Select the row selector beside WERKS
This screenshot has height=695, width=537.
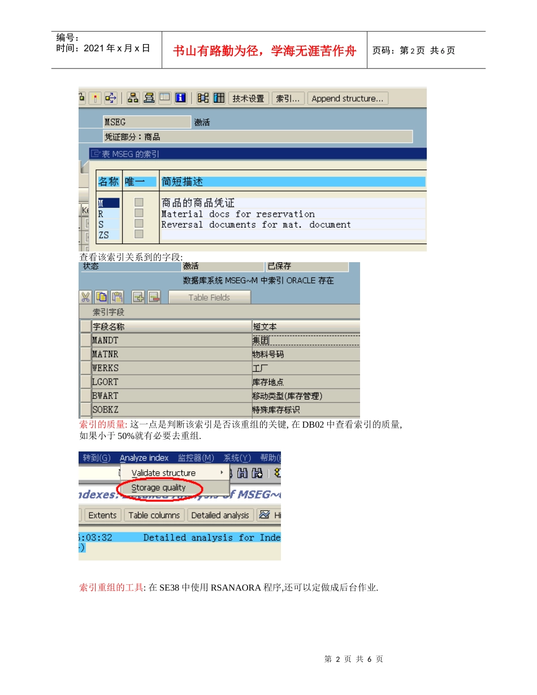(85, 368)
